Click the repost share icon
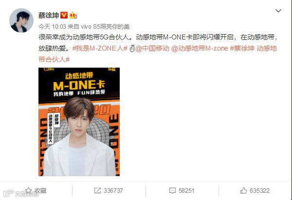Screen dimensions: 292x200 (97, 190)
